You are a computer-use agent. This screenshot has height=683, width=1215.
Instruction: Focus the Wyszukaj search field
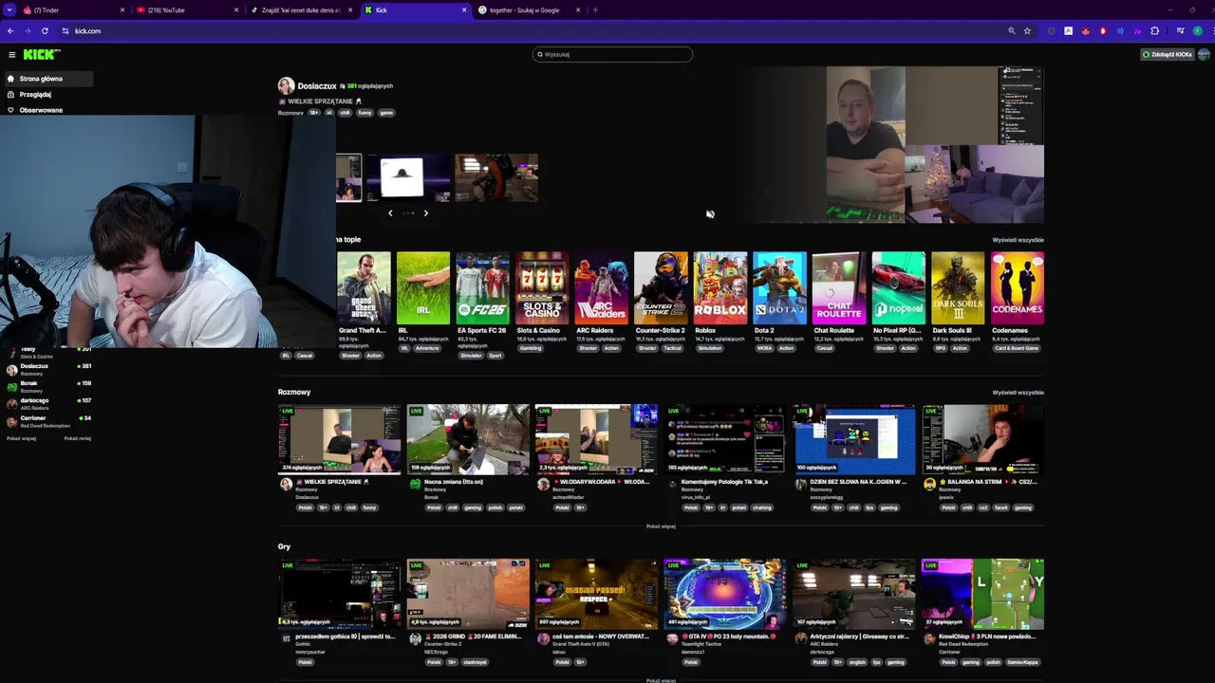[x=612, y=54]
